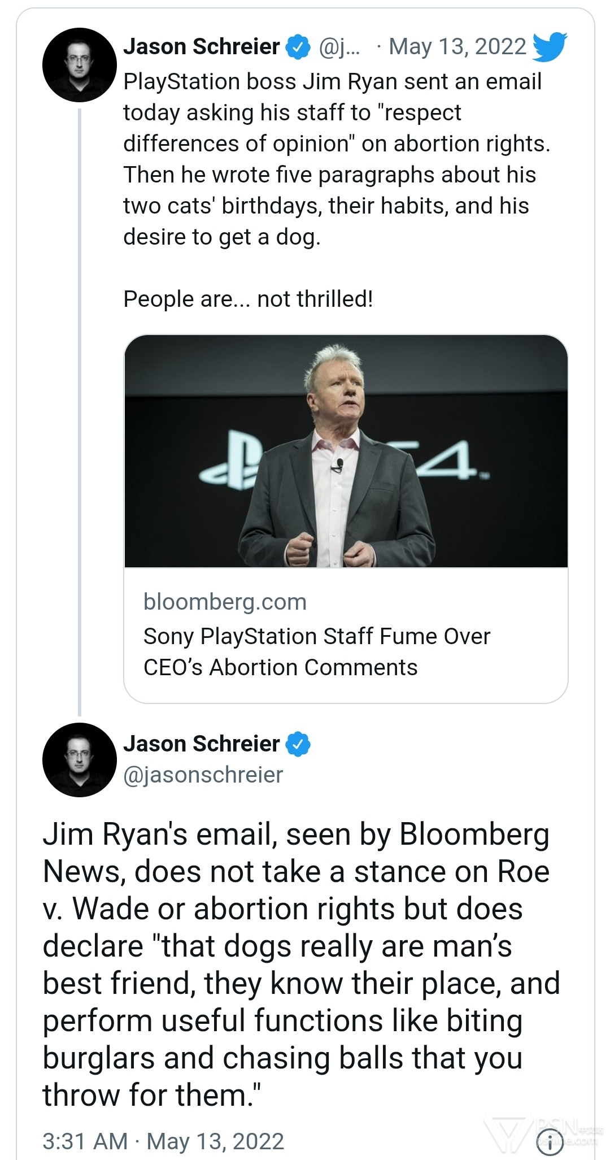
Task: Click the Jason Schreier name above the reply
Action: point(202,744)
